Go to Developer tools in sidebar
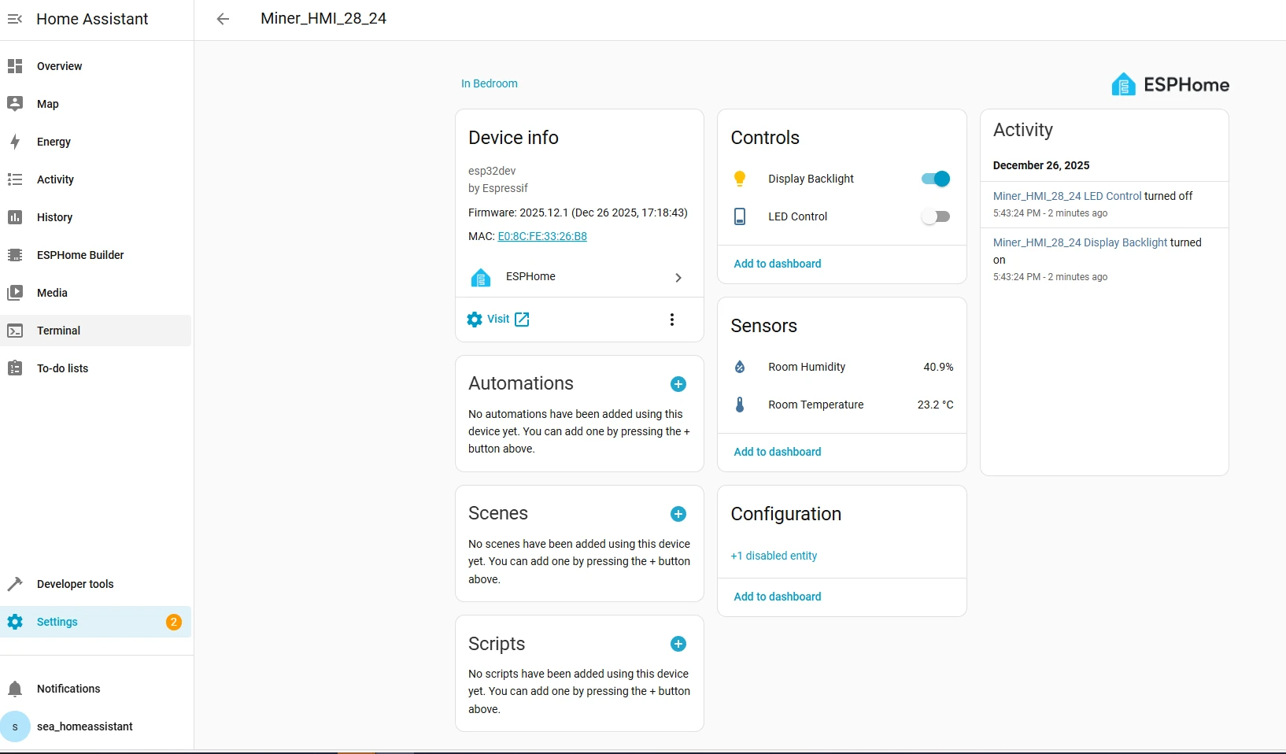This screenshot has height=754, width=1286. (x=75, y=584)
